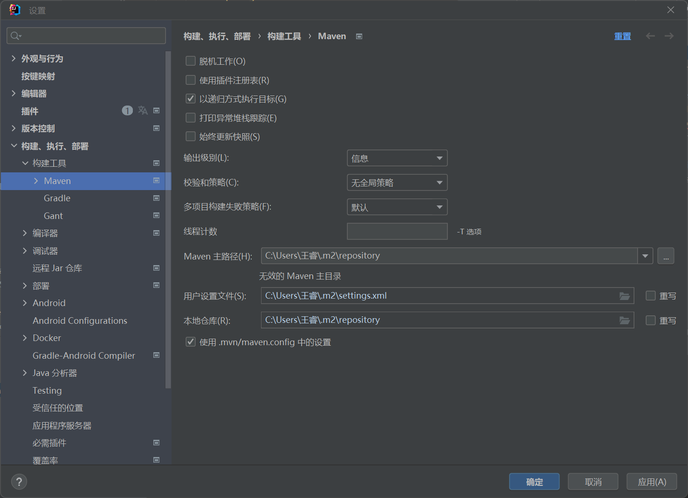
Task: Click the 确定 button
Action: [x=534, y=482]
